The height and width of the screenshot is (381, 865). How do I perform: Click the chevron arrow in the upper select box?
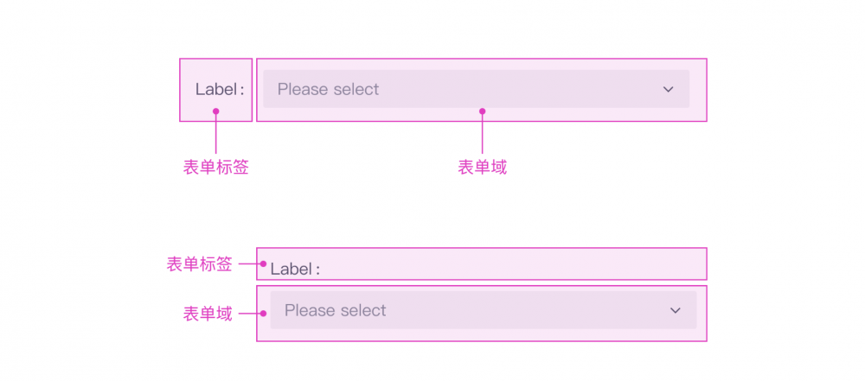[x=668, y=89]
